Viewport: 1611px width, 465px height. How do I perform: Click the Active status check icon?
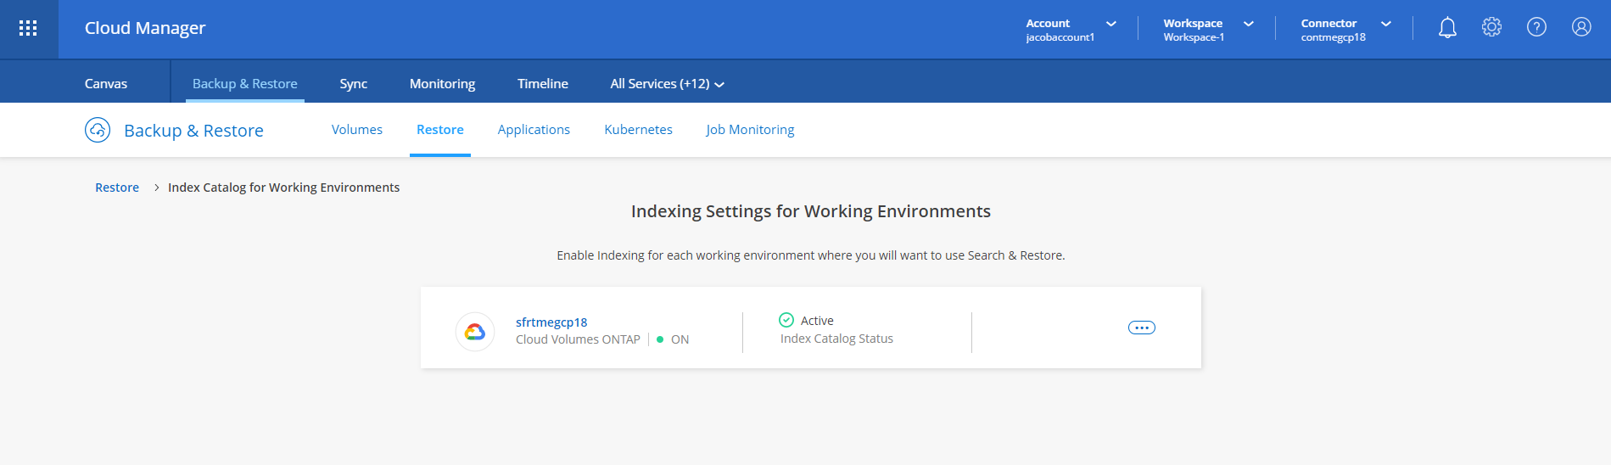point(786,320)
